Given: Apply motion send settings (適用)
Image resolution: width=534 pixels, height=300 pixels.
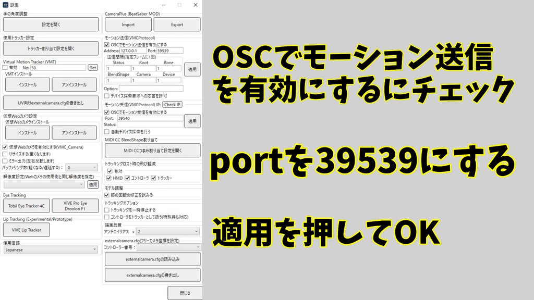Looking at the screenshot, I should (192, 69).
